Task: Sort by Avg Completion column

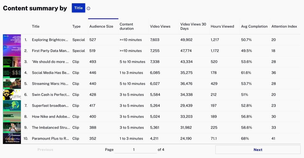Action: click(254, 27)
